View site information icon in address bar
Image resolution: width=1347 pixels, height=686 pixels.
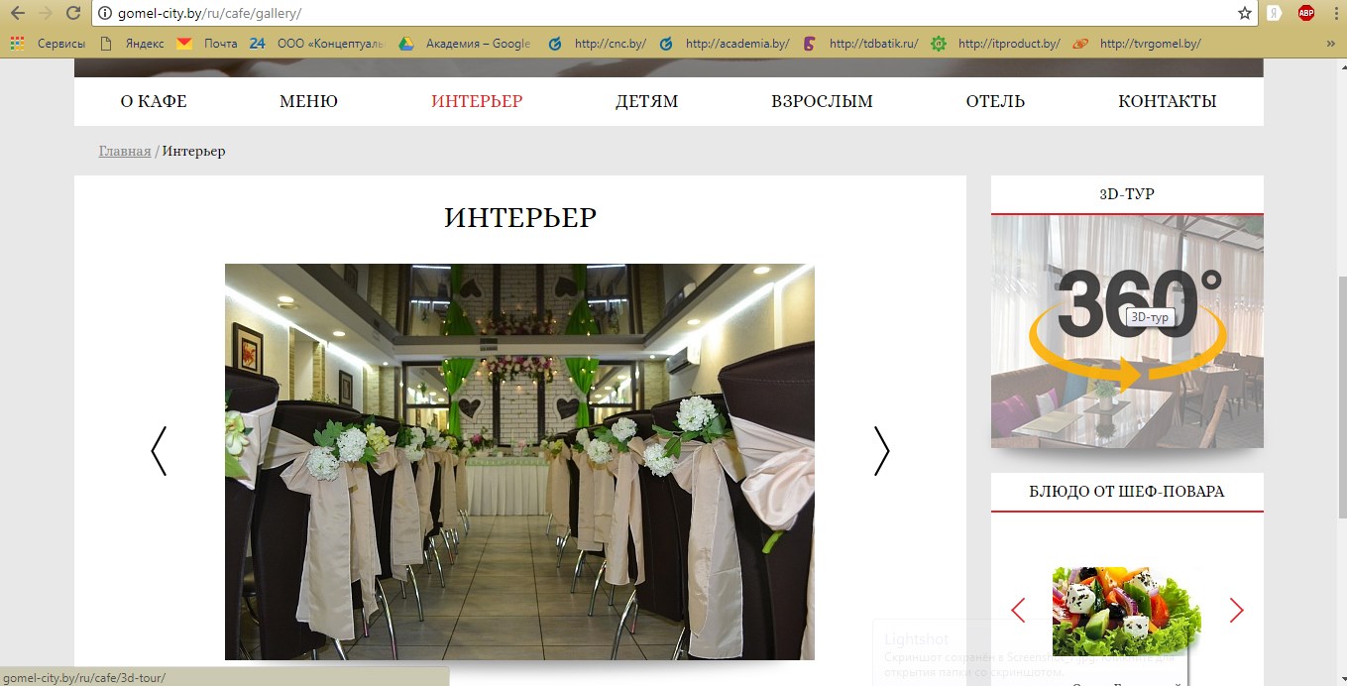[106, 14]
